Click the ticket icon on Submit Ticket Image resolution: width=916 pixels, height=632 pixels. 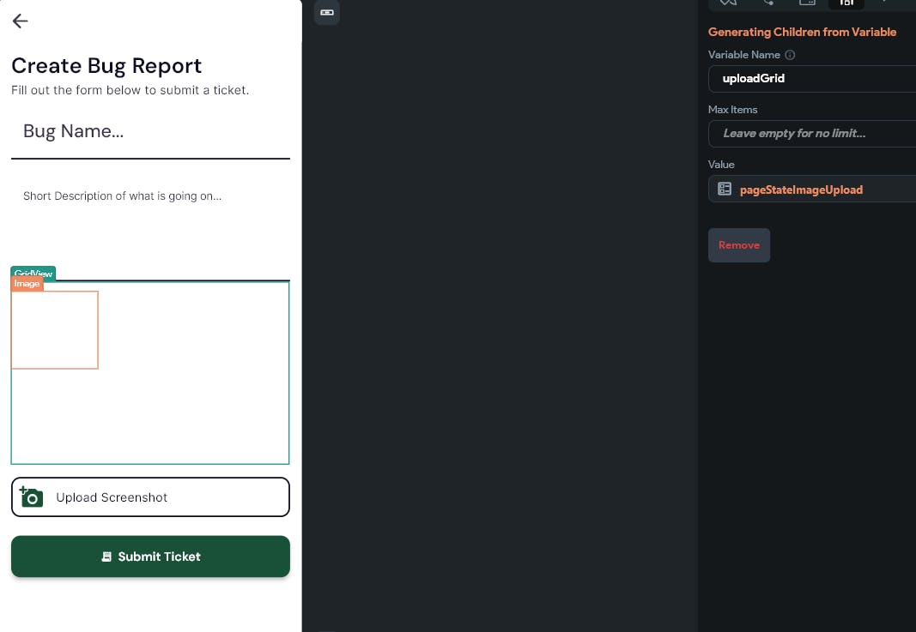point(106,557)
